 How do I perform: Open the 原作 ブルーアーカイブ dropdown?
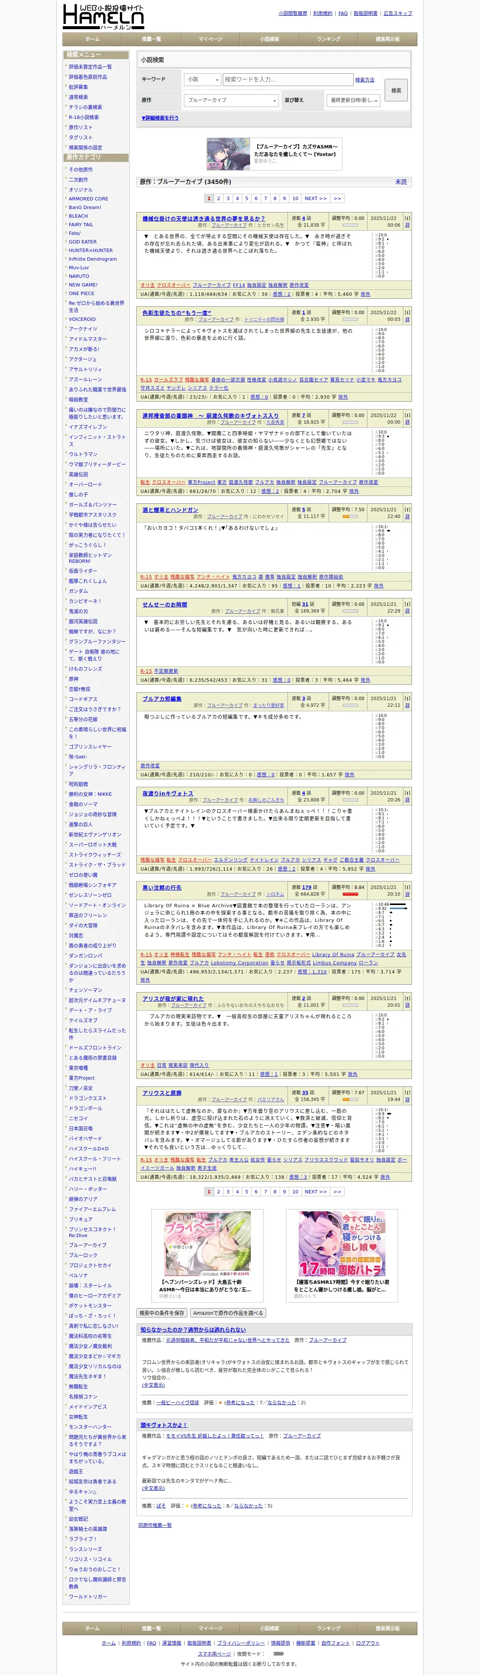click(231, 100)
